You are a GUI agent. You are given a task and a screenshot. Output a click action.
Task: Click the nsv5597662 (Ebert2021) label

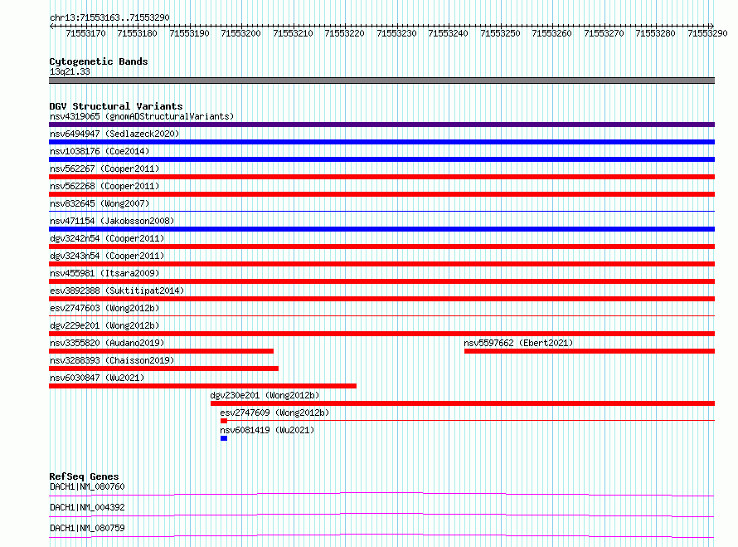(518, 343)
